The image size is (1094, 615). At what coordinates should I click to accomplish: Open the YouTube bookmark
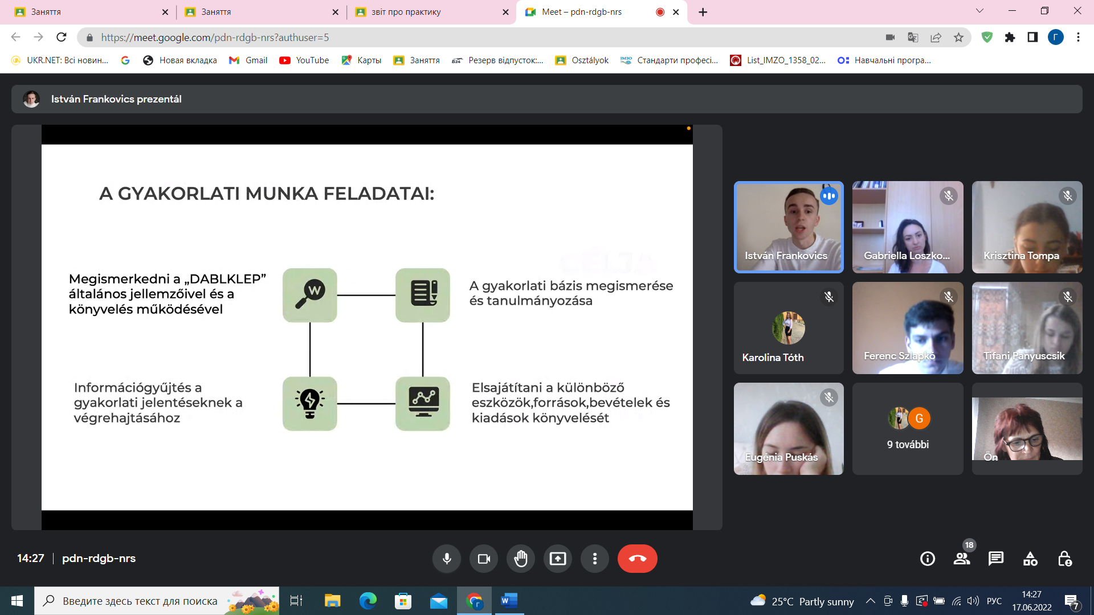304,60
